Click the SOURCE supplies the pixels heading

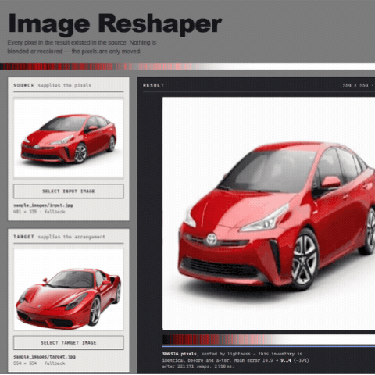point(52,85)
